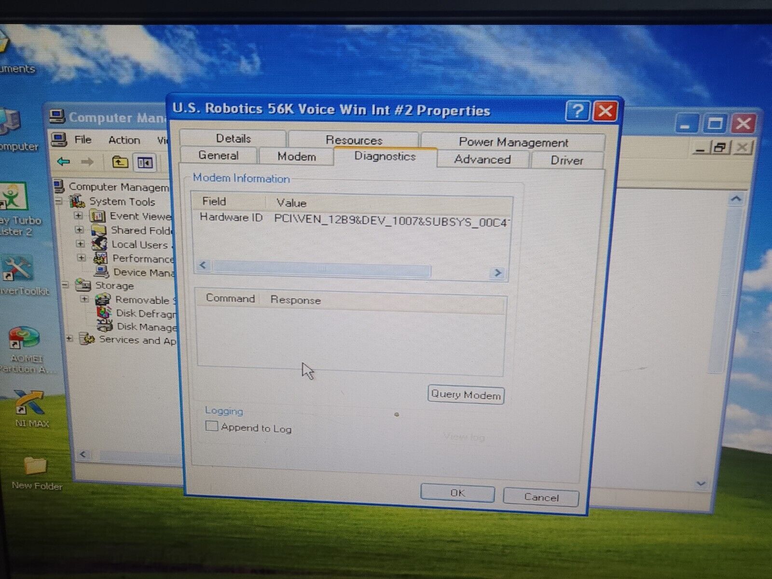Screen dimensions: 772x579
Task: Select the System Tools icon
Action: coord(78,201)
